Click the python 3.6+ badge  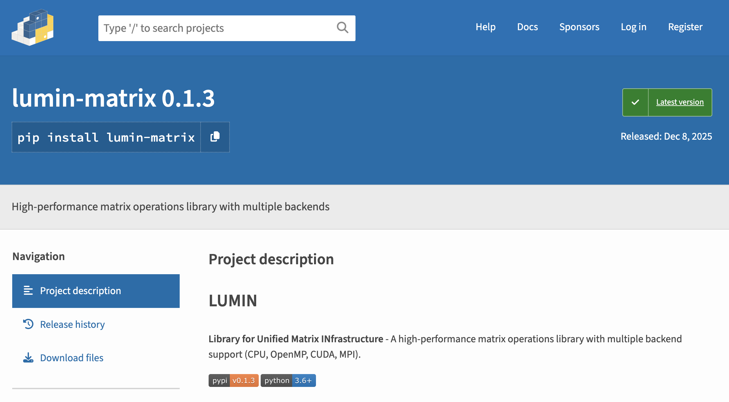tap(288, 380)
